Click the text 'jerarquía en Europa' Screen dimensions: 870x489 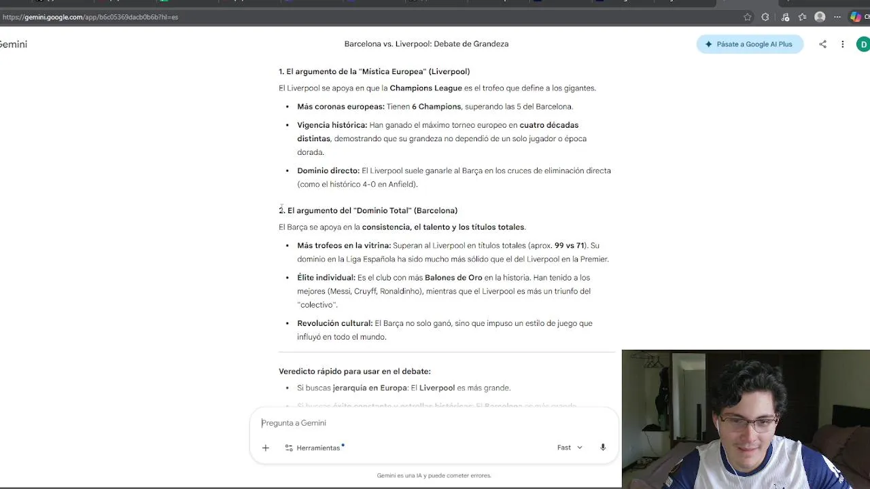370,388
